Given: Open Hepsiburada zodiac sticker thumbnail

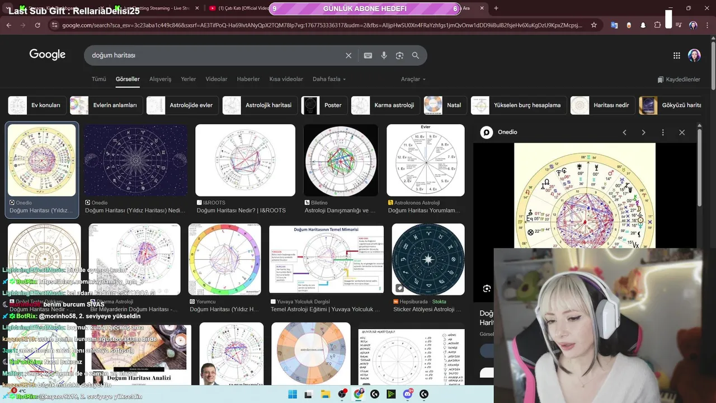Looking at the screenshot, I should coord(428,259).
